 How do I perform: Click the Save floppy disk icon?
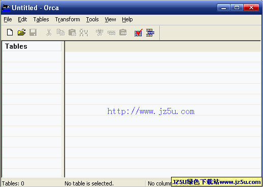pyautogui.click(x=33, y=32)
